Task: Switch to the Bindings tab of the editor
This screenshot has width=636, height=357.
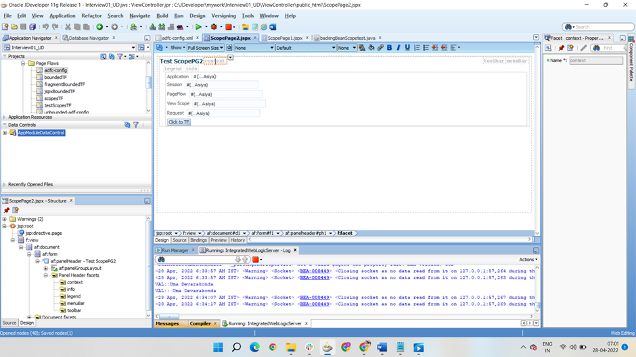Action: [198, 240]
